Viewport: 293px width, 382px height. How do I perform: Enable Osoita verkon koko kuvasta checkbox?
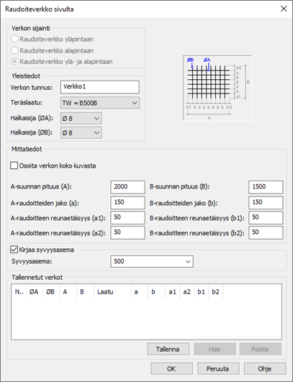click(14, 165)
